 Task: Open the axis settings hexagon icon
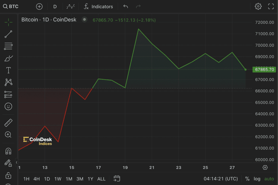[265, 167]
